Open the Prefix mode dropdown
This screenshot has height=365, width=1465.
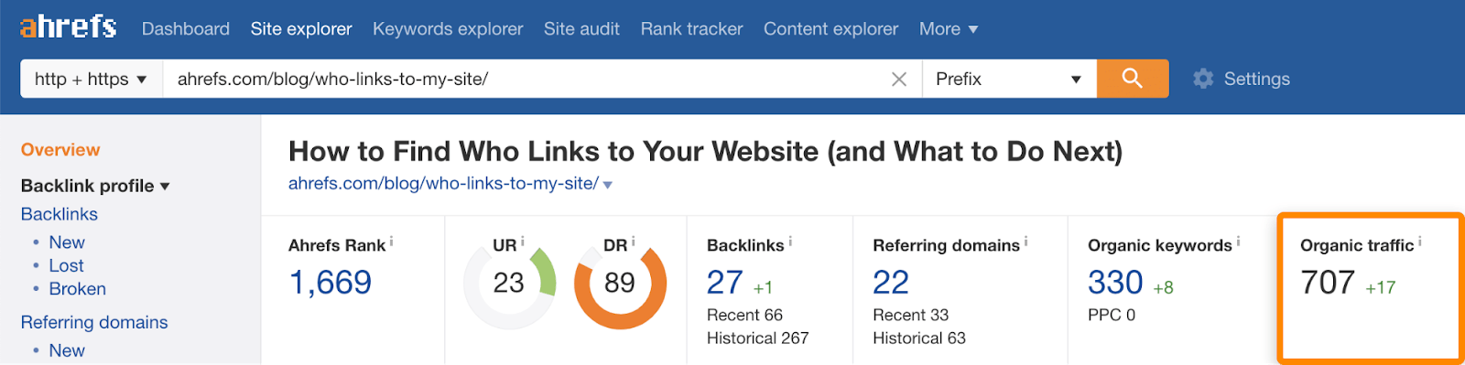click(1009, 79)
